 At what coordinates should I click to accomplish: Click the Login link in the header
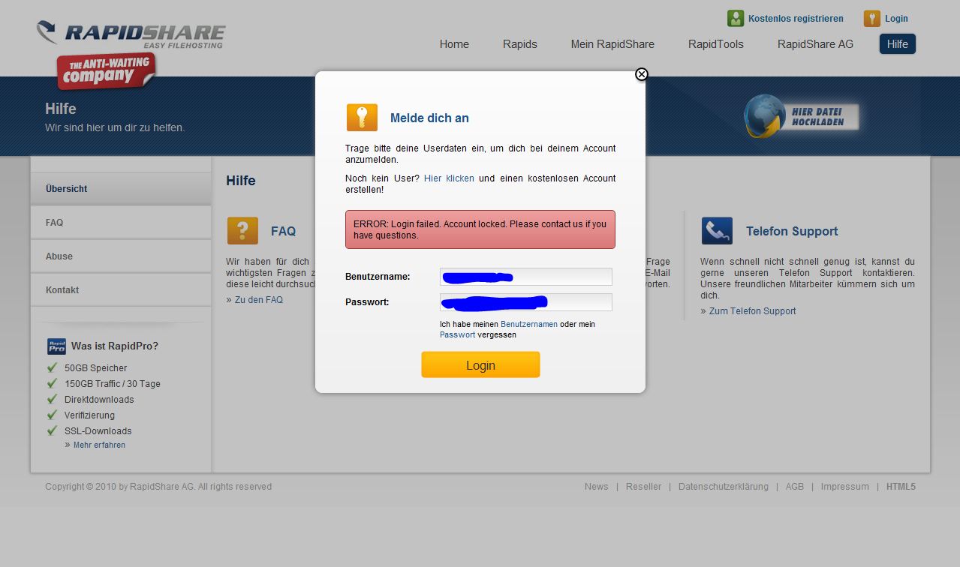[x=896, y=19]
